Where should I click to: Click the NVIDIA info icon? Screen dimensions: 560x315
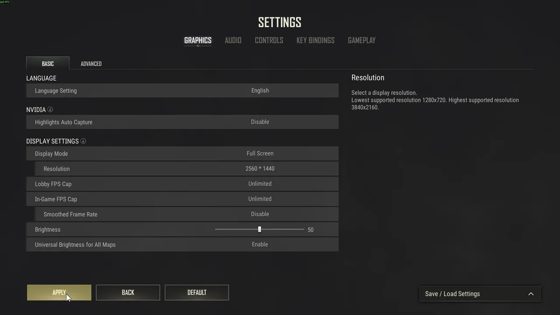[50, 109]
